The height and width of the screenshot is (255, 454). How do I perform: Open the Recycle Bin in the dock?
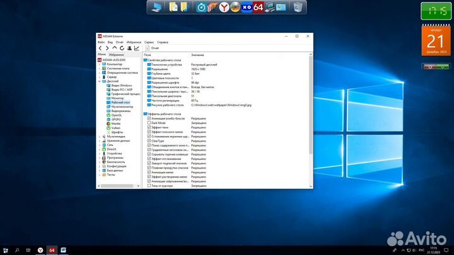pyautogui.click(x=298, y=7)
